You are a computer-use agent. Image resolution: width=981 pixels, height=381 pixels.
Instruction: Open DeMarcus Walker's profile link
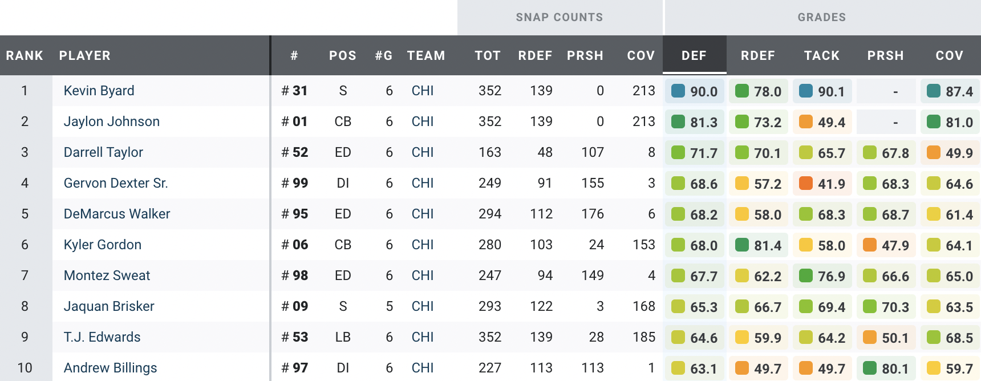click(117, 214)
